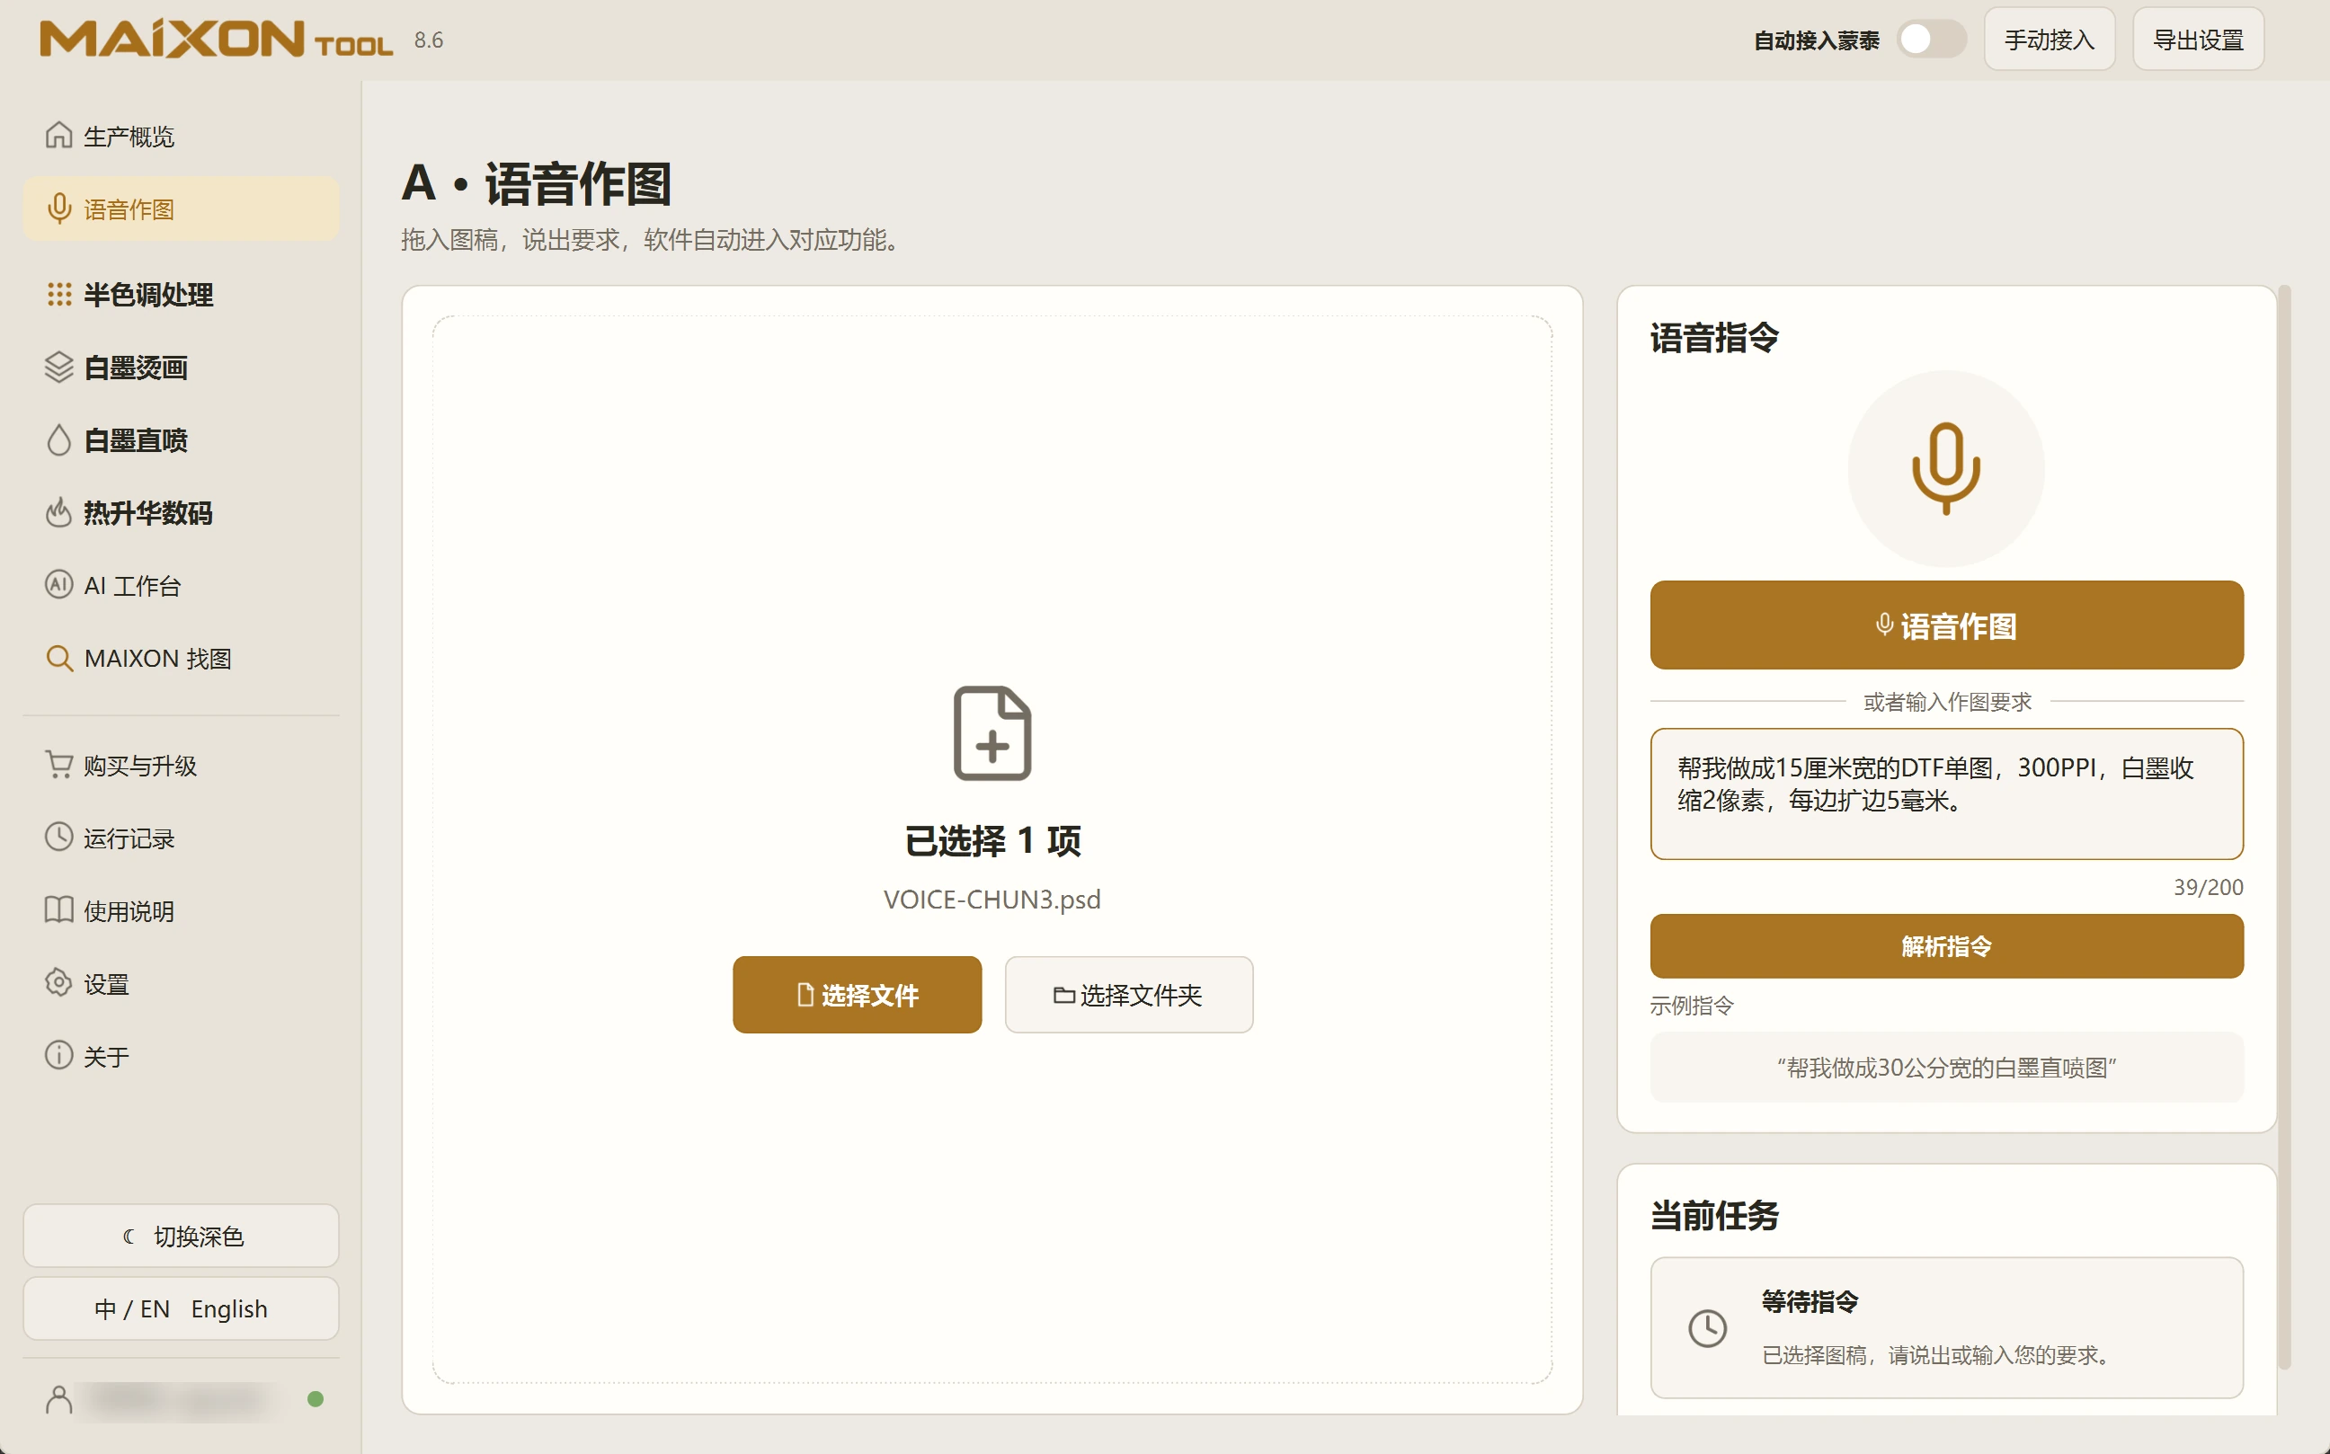Open AI 工作台 icon
This screenshot has width=2330, height=1454.
coord(58,585)
